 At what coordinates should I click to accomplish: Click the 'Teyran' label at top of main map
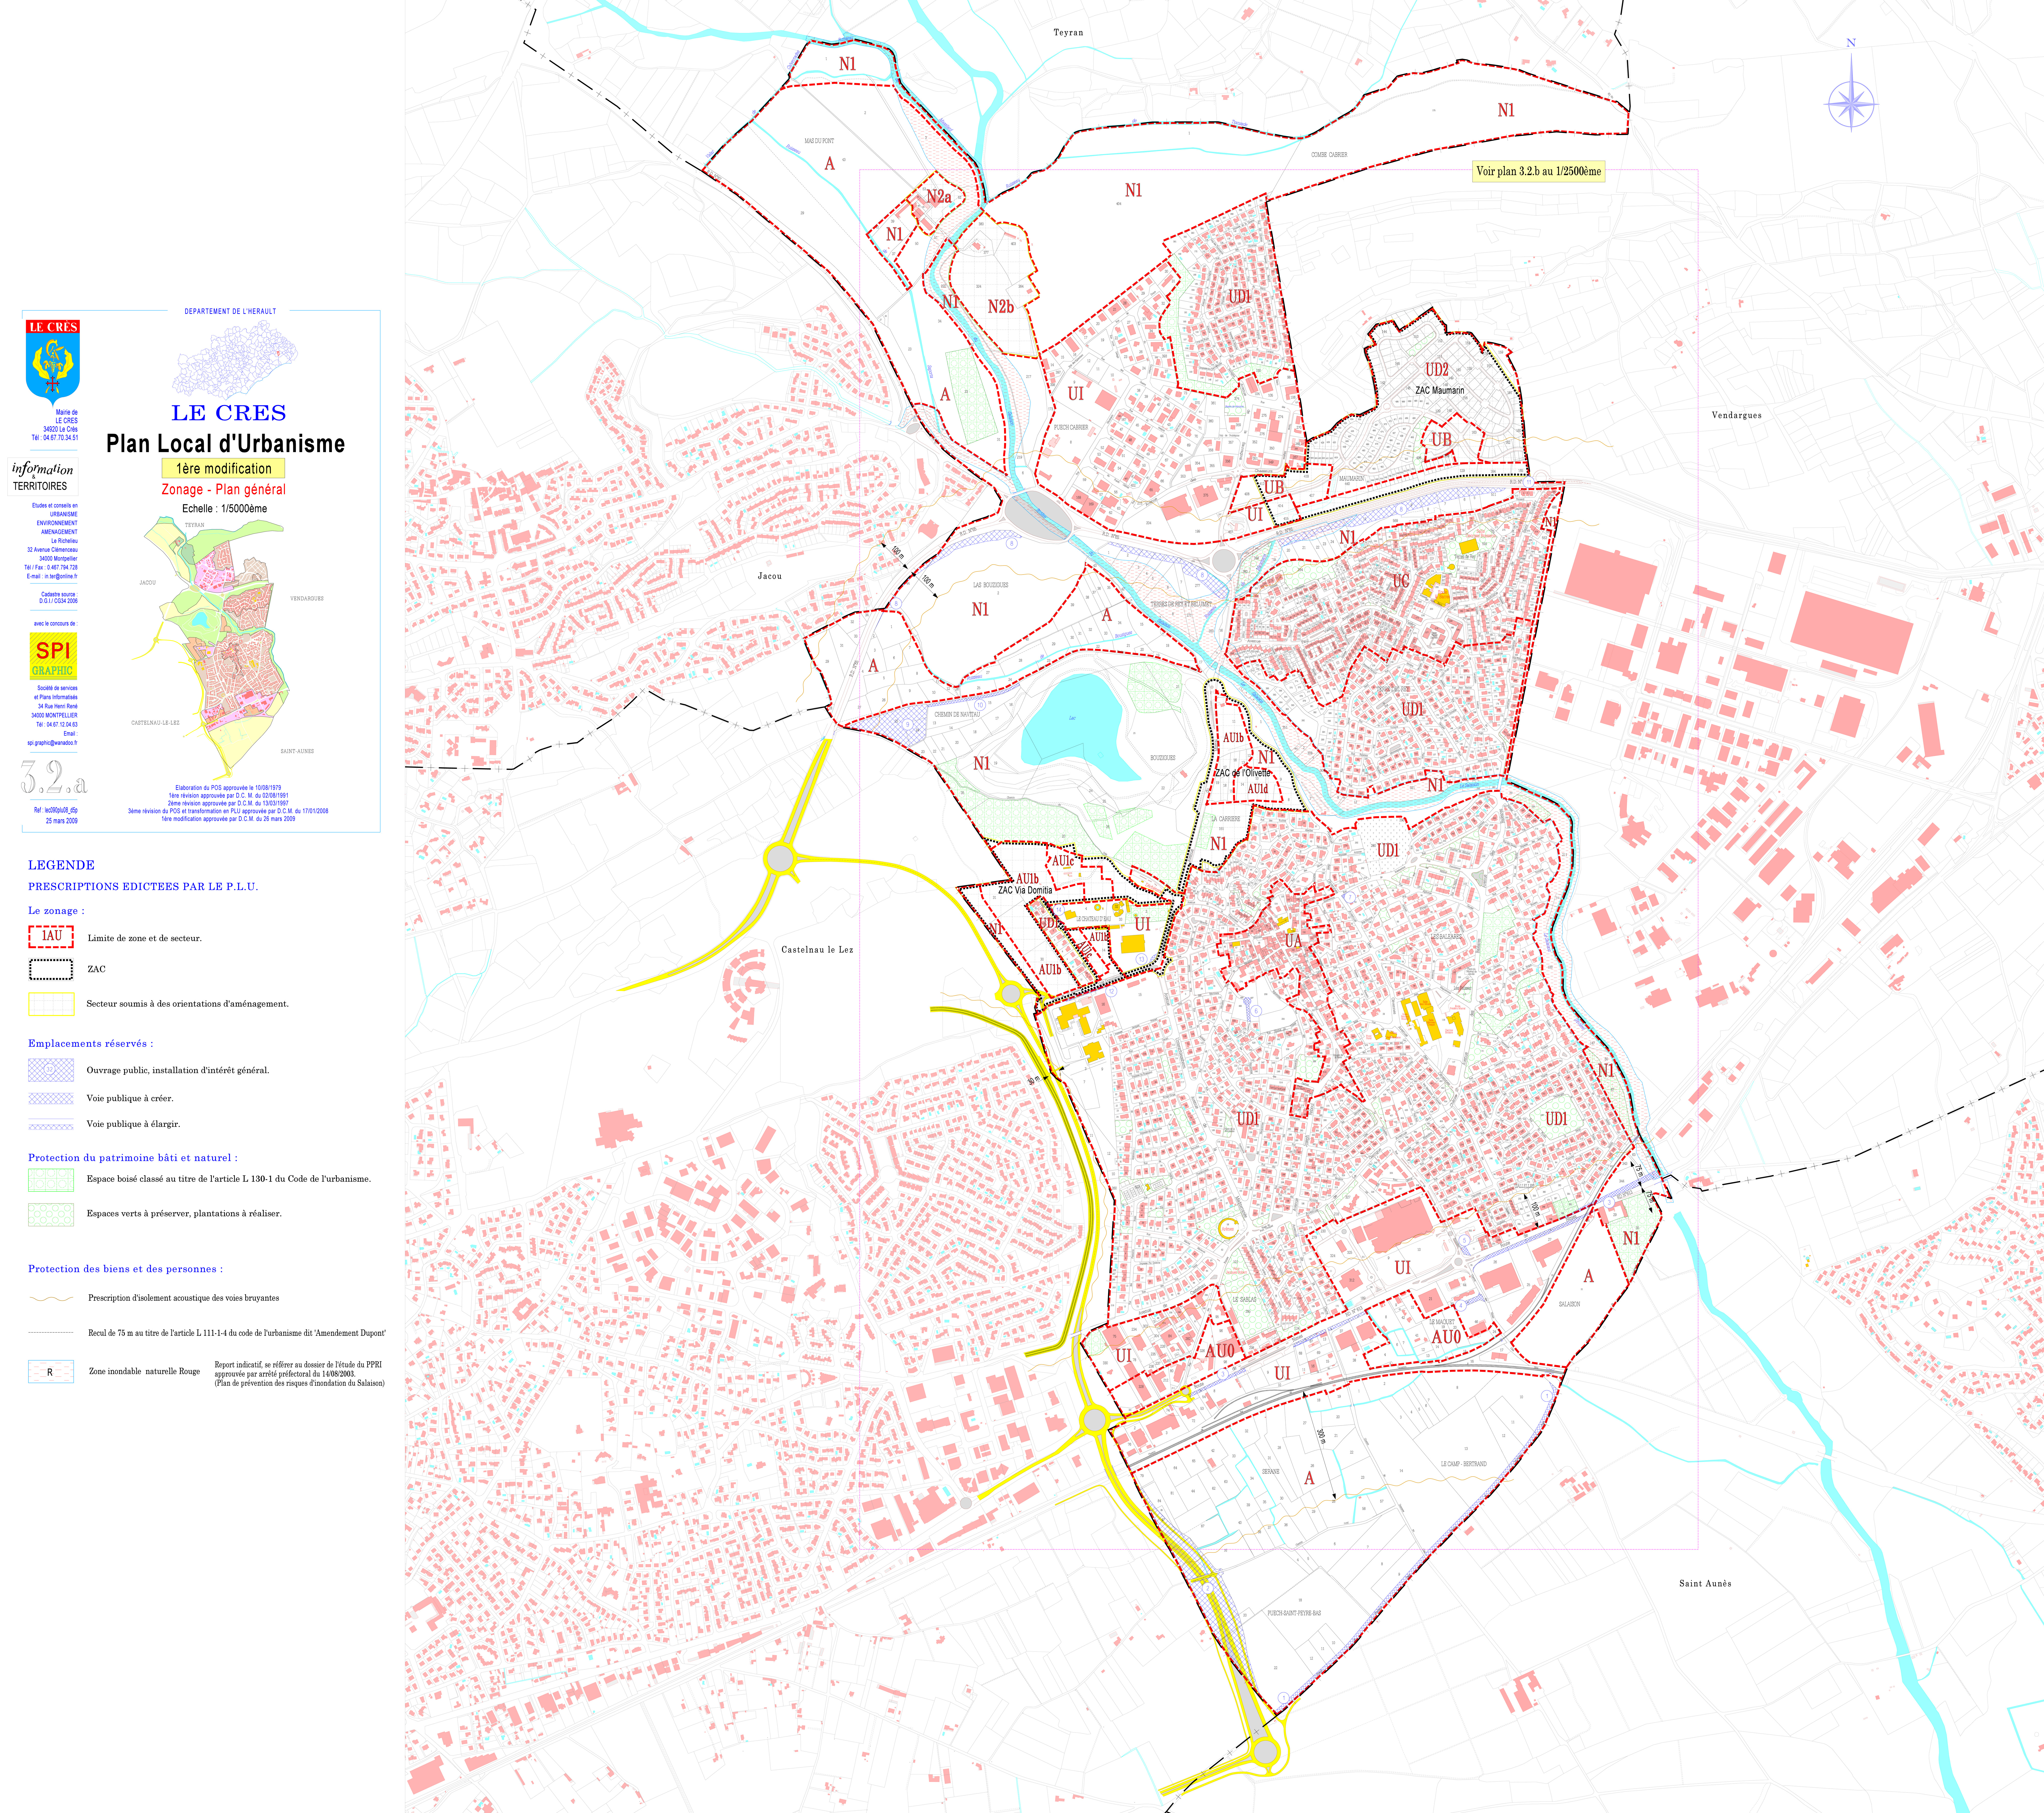pos(1068,33)
